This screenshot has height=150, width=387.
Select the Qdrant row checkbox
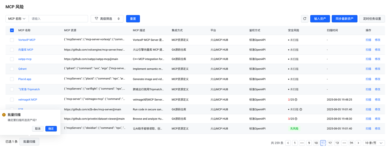[x=12, y=69]
